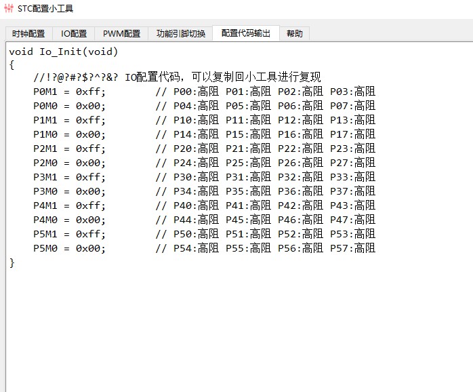The height and width of the screenshot is (392, 473).
Task: Click the 'P4M0 = 0x00;' statement
Action: pyautogui.click(x=69, y=220)
